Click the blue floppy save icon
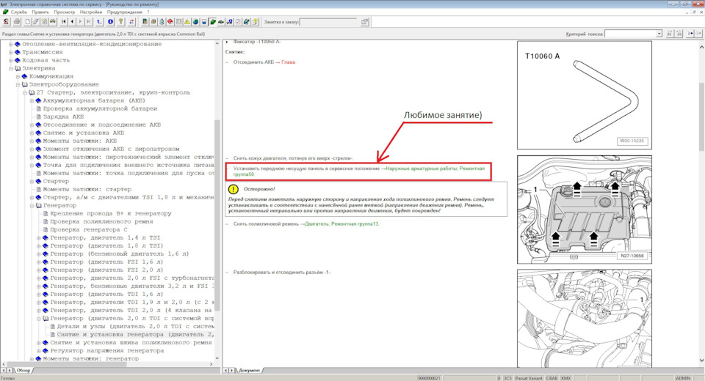Image resolution: width=705 pixels, height=381 pixels. tap(203, 21)
